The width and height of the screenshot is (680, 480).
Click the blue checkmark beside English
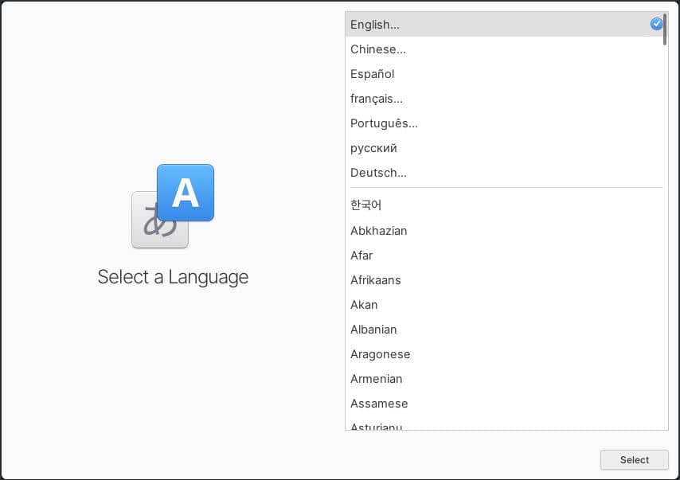(656, 24)
